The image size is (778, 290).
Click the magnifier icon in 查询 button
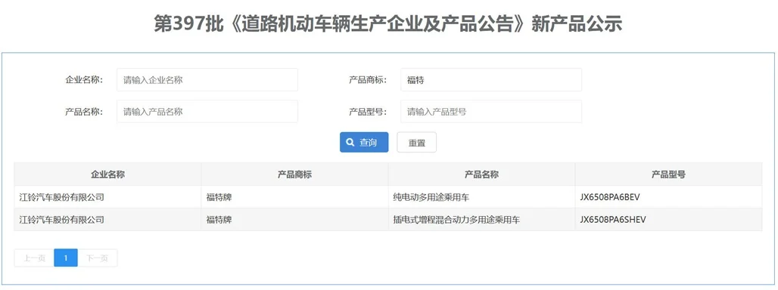click(350, 143)
